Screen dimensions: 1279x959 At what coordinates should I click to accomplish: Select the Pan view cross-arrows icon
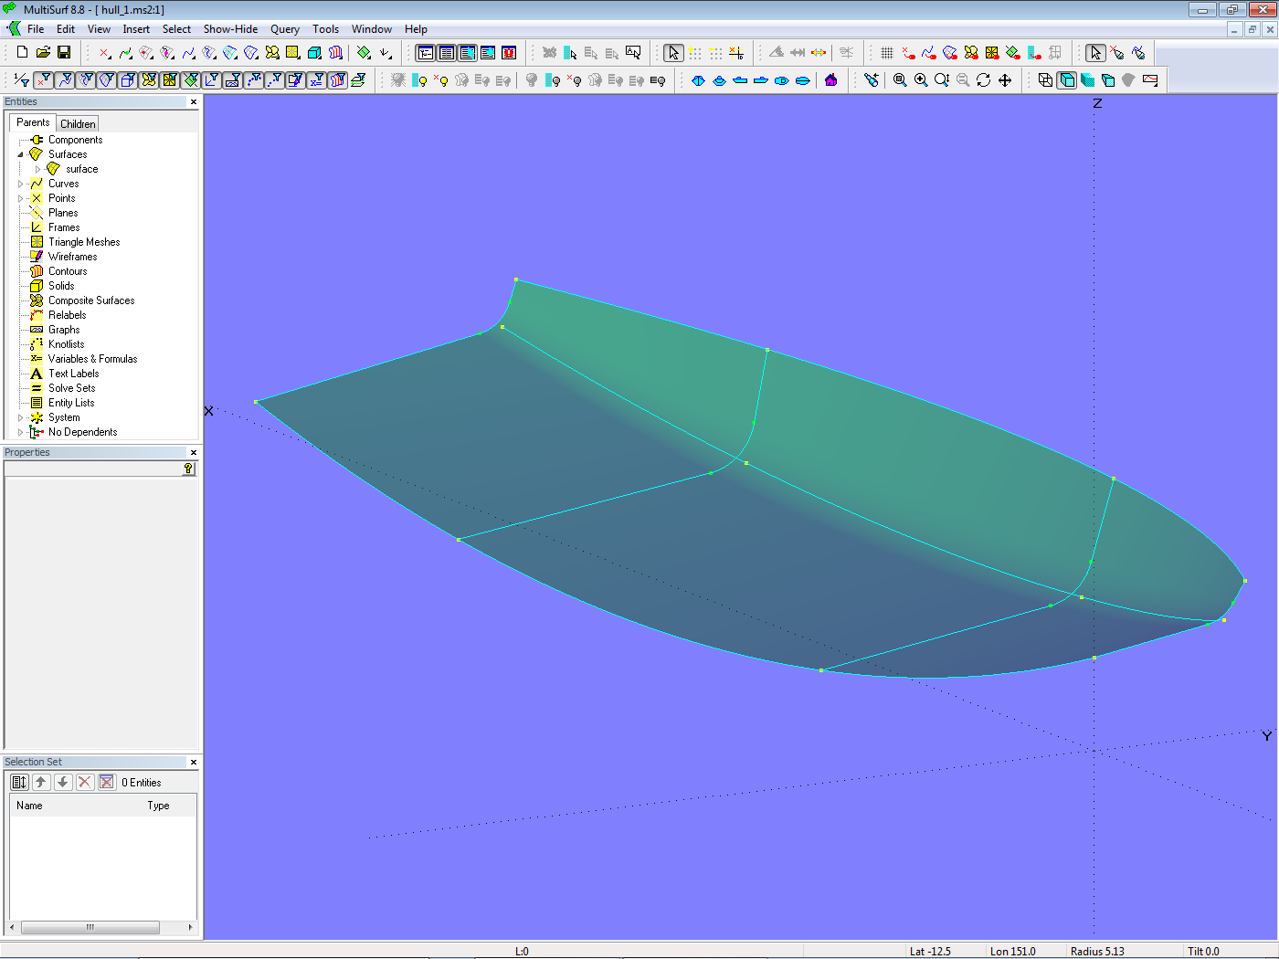coord(1005,80)
